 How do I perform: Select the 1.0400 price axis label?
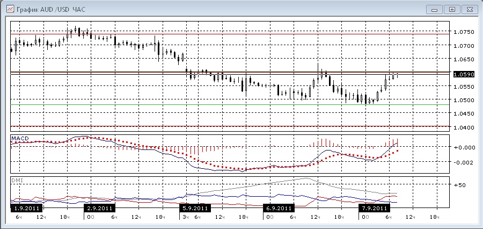coord(464,127)
